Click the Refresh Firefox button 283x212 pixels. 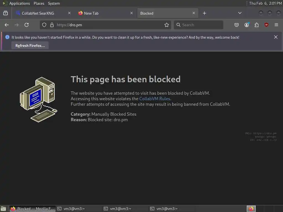click(x=30, y=46)
